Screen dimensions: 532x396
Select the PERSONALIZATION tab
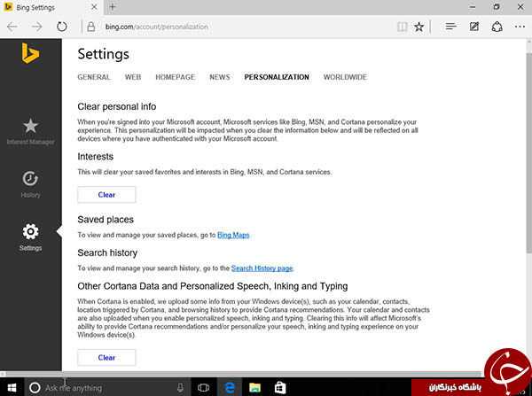click(277, 77)
